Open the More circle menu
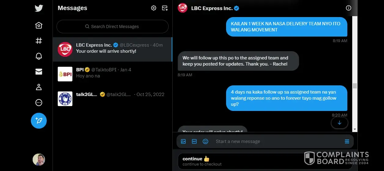Image resolution: width=384 pixels, height=171 pixels. point(39,103)
